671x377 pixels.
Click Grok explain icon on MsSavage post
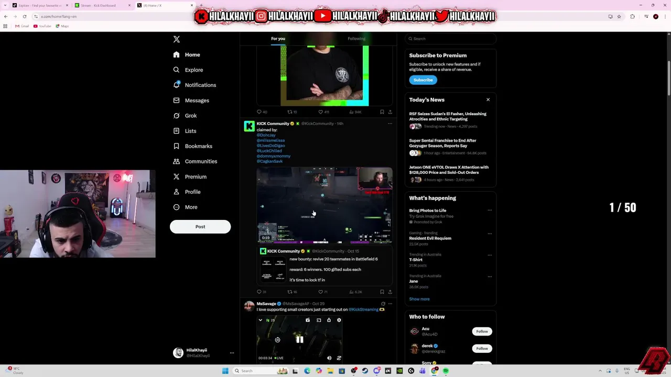(383, 304)
